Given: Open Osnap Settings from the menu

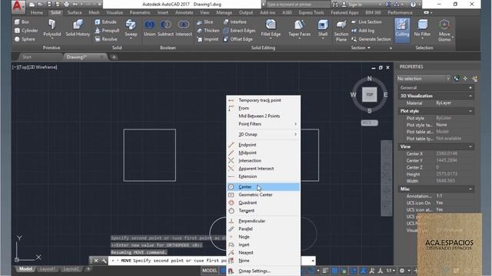Looking at the screenshot, I should (263, 271).
